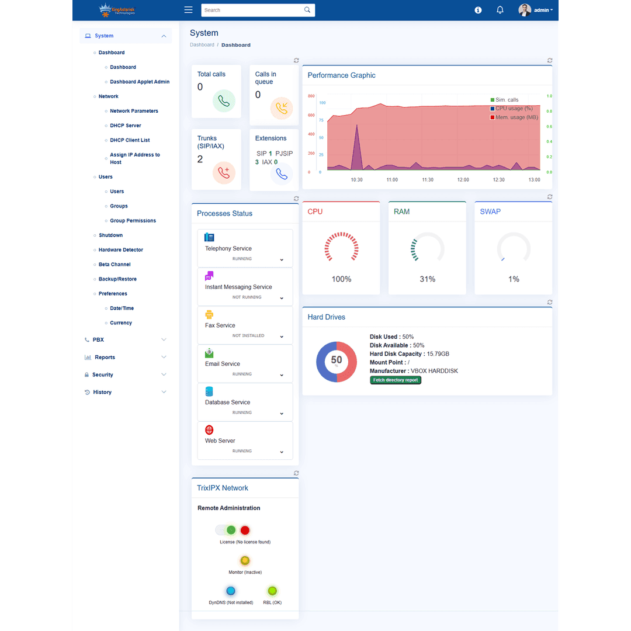Screen dimensions: 631x631
Task: Click the Database Service icon
Action: (210, 391)
